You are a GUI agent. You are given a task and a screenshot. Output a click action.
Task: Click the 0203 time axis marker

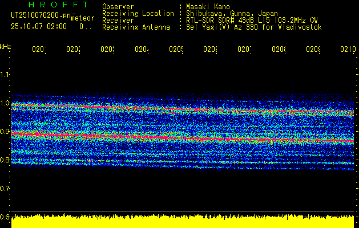point(108,50)
